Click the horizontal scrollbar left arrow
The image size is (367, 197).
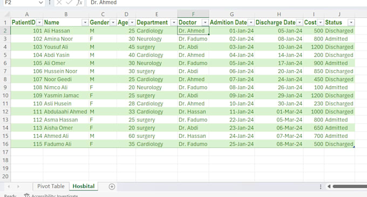pyautogui.click(x=329, y=186)
